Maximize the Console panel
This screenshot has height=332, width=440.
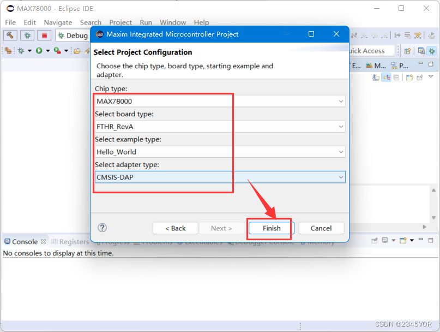click(x=431, y=240)
